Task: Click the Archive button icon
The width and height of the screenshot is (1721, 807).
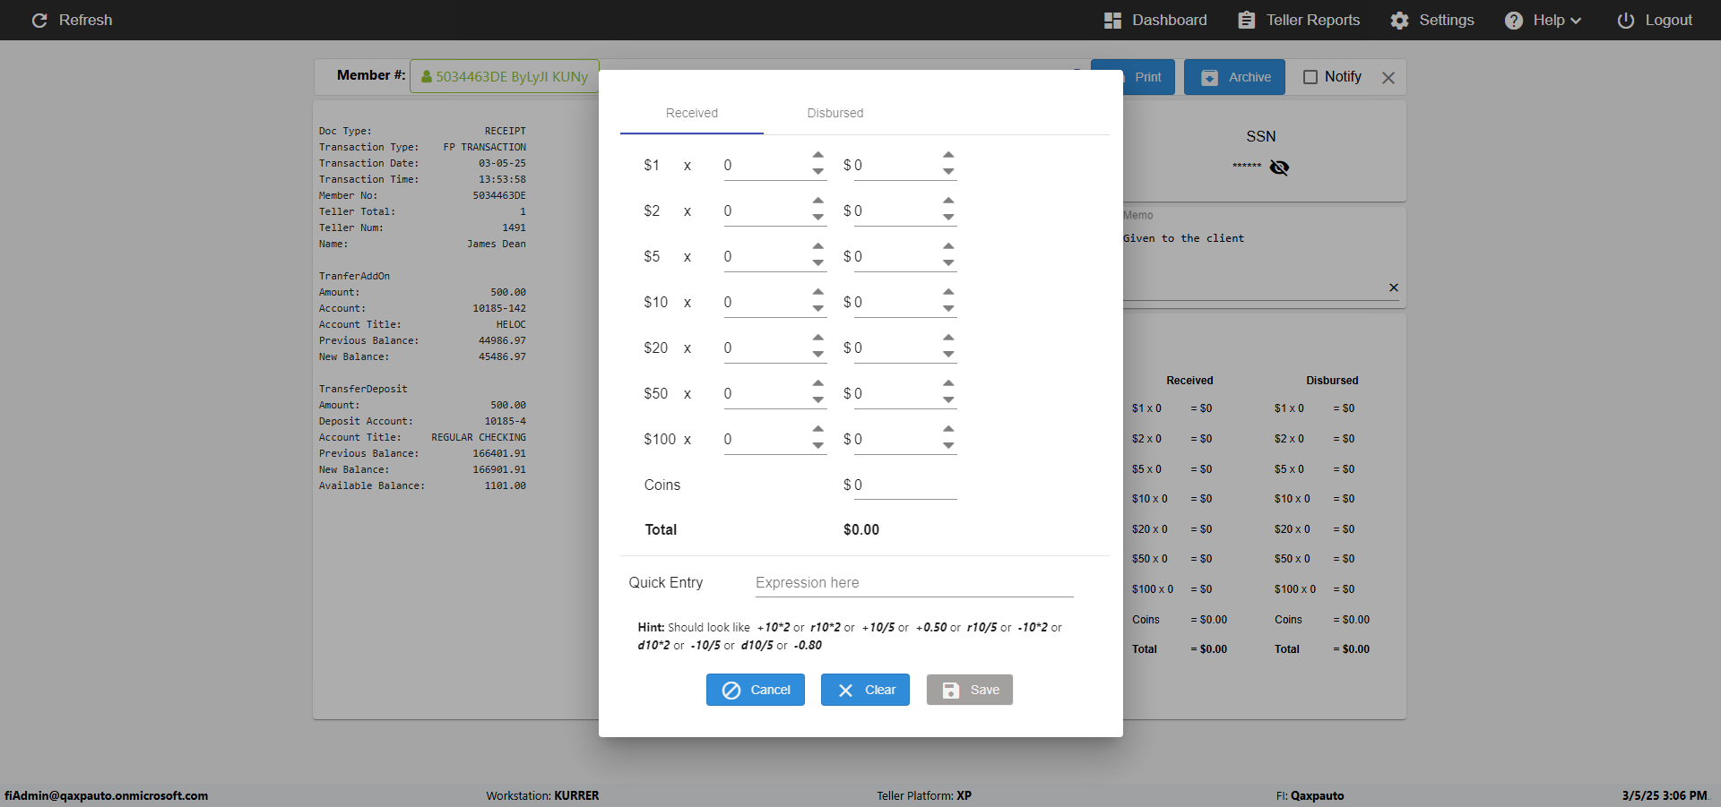Action: [x=1209, y=77]
